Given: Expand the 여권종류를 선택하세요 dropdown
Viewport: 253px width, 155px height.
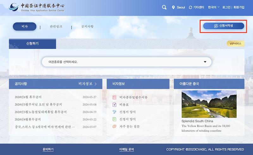Looking at the screenshot, I should click(x=127, y=62).
